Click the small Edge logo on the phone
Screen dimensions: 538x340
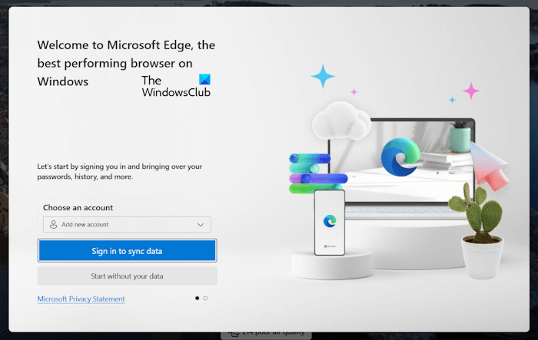pos(330,221)
